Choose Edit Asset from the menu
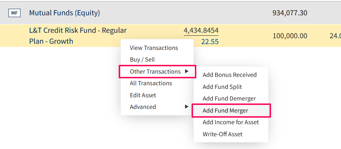The height and width of the screenshot is (149, 341). pyautogui.click(x=143, y=95)
